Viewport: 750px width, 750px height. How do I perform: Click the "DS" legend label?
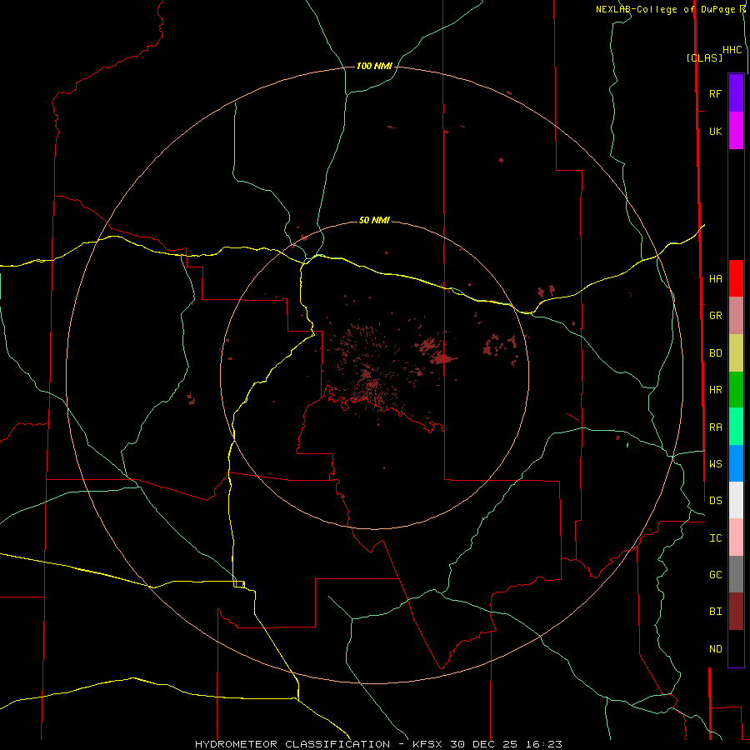[x=715, y=501]
